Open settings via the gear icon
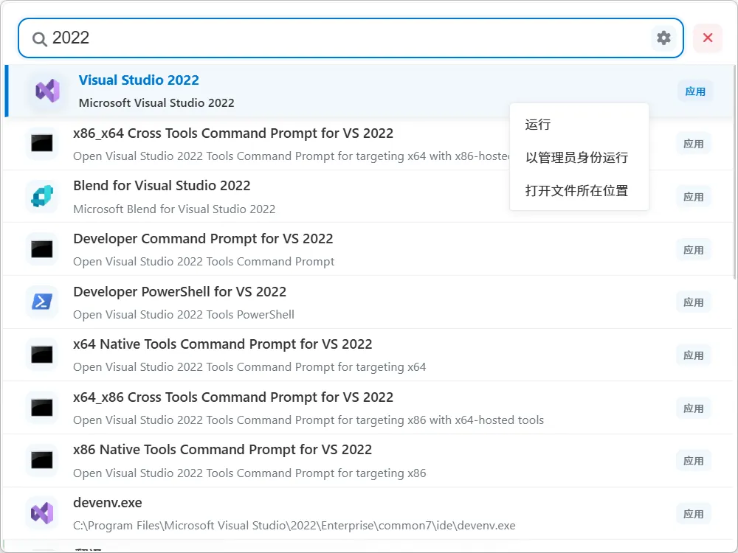The width and height of the screenshot is (738, 553). tap(663, 38)
